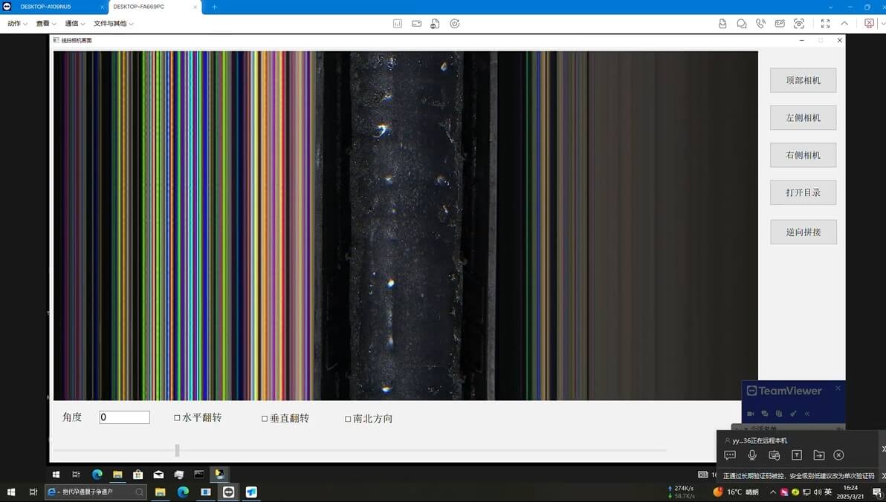Click the fullscreen icon in TeamViewer toolbar

click(825, 24)
